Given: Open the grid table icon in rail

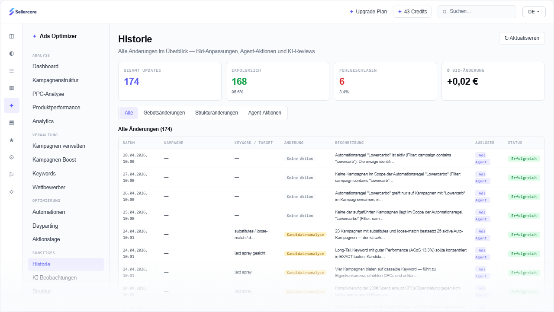Looking at the screenshot, I should 11,88.
